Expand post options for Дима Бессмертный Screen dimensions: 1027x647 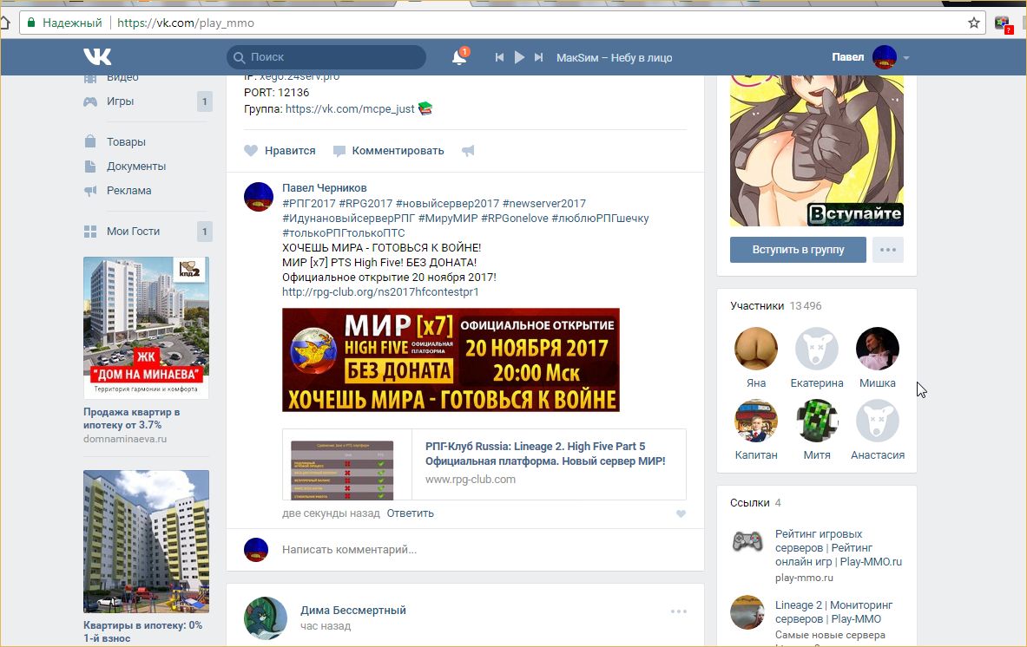(678, 611)
